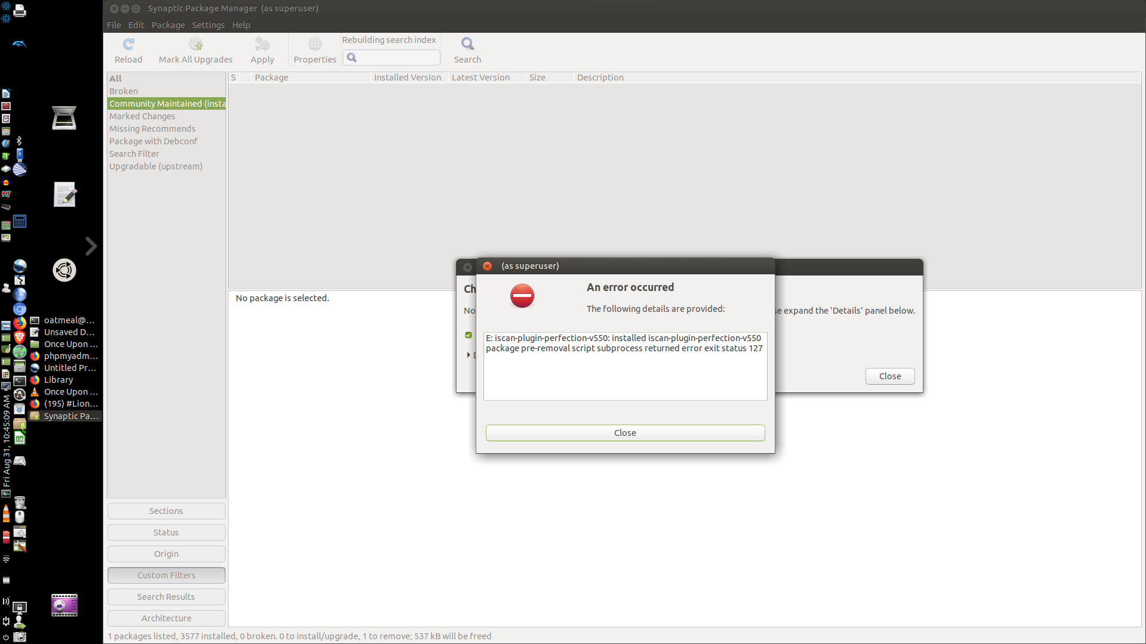The height and width of the screenshot is (644, 1146).
Task: Click the purple video film icon
Action: (x=64, y=605)
